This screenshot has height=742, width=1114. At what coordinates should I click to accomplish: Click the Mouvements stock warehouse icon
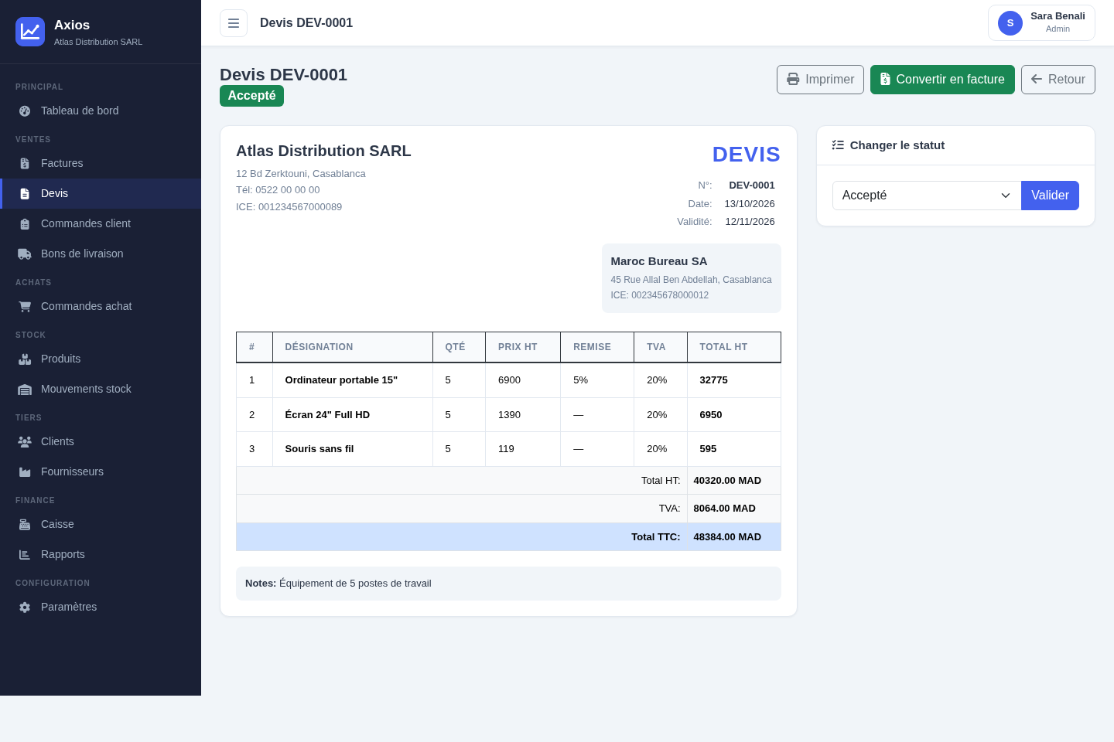[25, 389]
